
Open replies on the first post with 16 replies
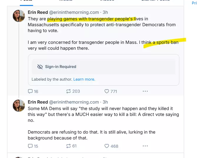30,91
